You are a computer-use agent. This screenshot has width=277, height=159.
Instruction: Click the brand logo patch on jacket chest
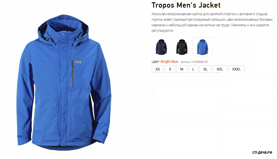78,62
